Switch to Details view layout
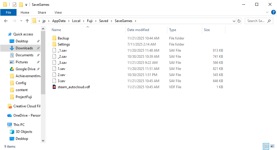The width and height of the screenshot is (277, 150). [x=266, y=146]
